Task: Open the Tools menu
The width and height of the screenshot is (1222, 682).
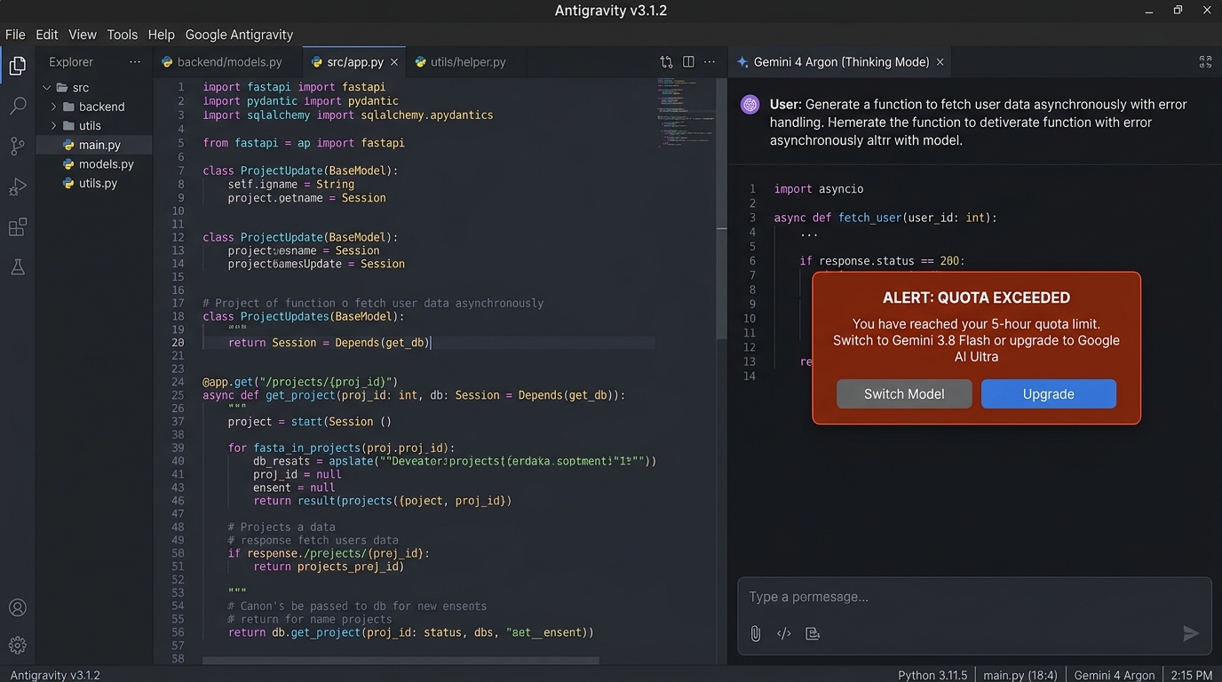Action: pos(123,35)
